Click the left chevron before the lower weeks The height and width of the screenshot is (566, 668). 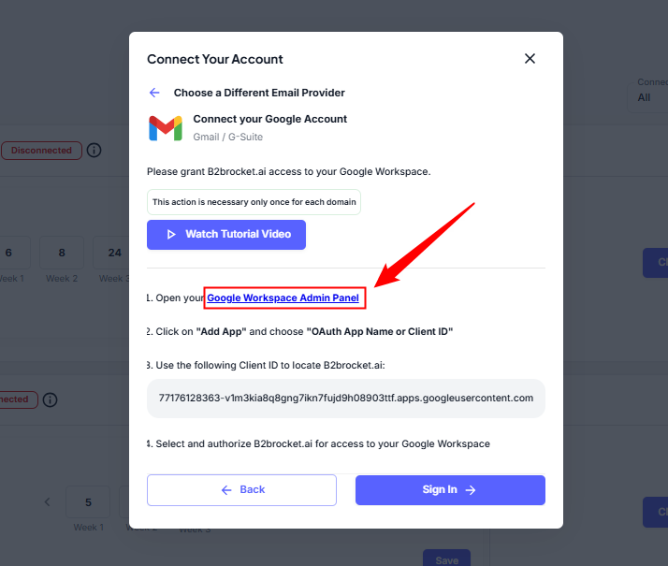(48, 502)
